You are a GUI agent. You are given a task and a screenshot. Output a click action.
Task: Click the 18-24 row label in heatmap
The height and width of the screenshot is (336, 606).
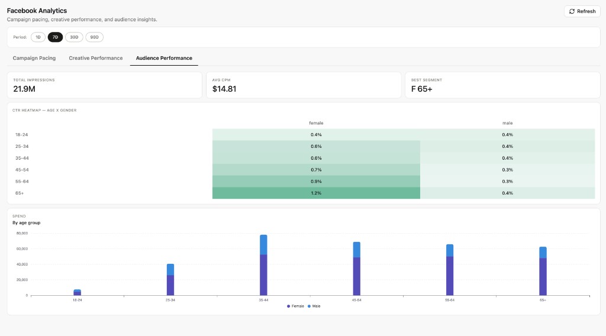click(22, 135)
